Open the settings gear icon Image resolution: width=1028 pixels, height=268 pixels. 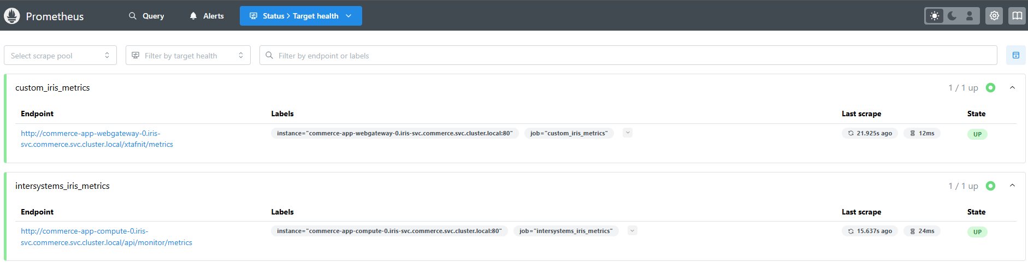coord(994,16)
